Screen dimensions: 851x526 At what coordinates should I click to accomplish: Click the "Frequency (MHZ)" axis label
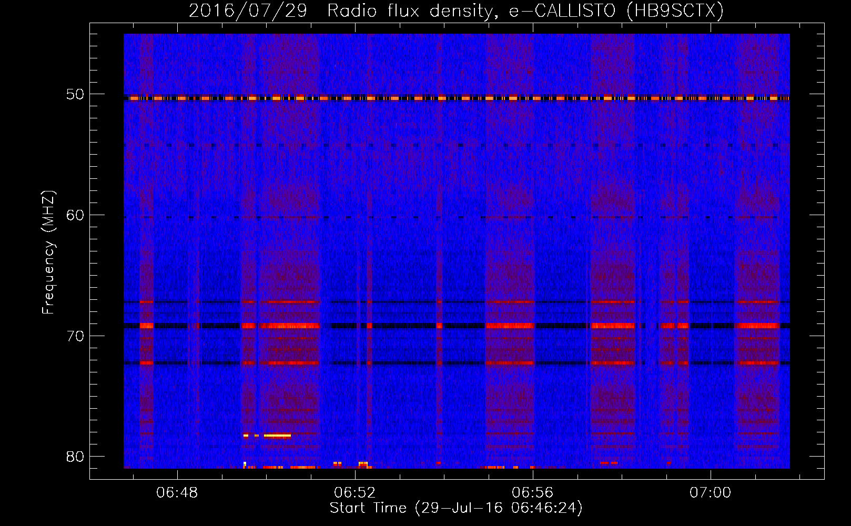(48, 252)
